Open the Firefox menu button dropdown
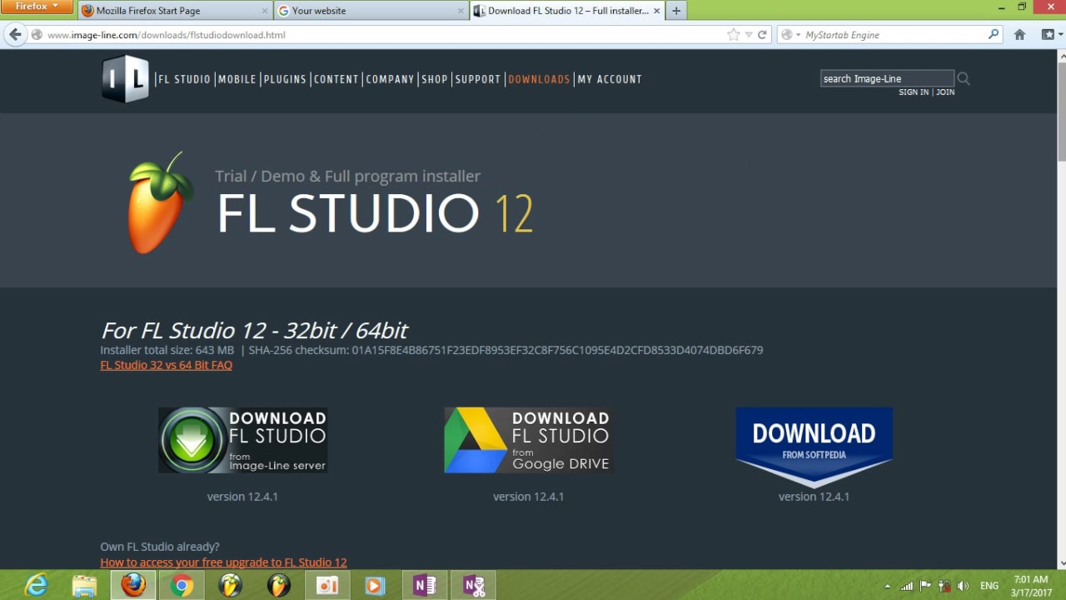 pos(37,7)
